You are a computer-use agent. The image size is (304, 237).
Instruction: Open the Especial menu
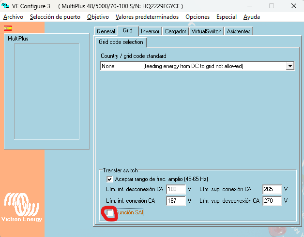[x=227, y=17]
